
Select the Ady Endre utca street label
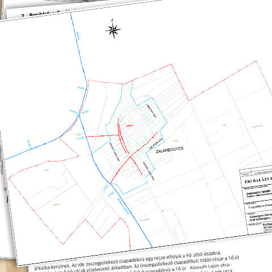[x=156, y=144]
